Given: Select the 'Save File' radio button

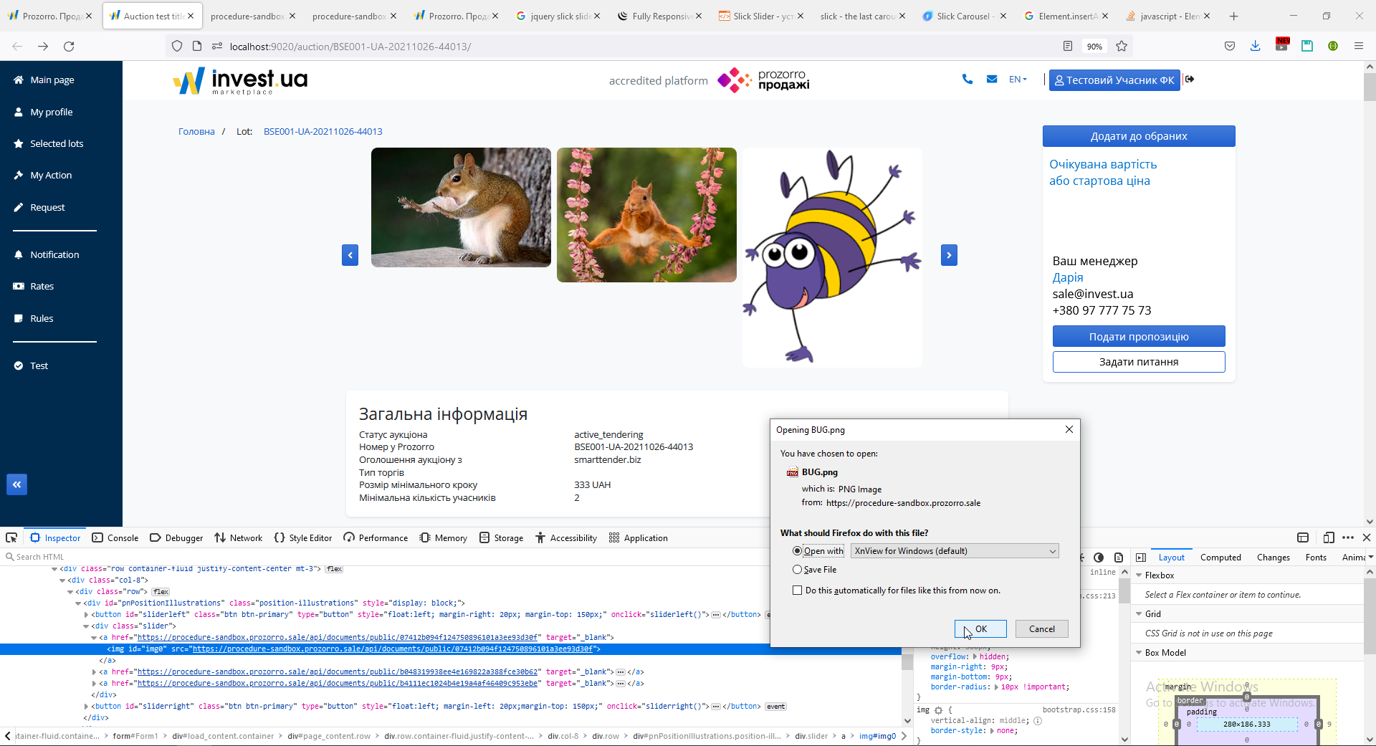Looking at the screenshot, I should [797, 570].
